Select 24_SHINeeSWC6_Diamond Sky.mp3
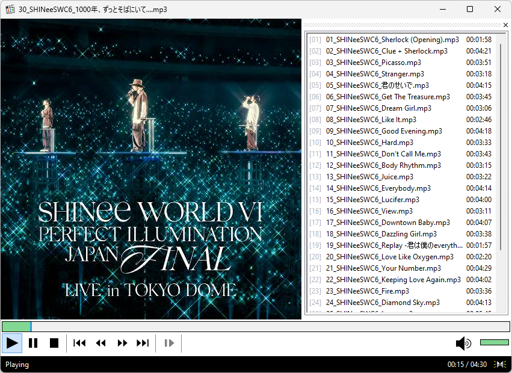 [x=401, y=303]
